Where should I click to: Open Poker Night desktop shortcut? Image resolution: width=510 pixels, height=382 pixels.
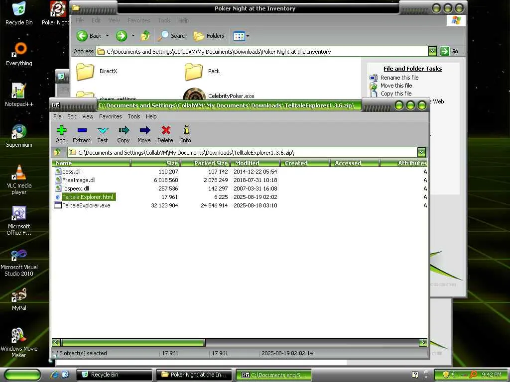pos(56,13)
